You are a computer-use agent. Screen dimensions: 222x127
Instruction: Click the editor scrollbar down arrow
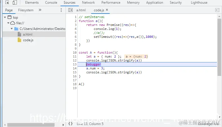pos(219,117)
